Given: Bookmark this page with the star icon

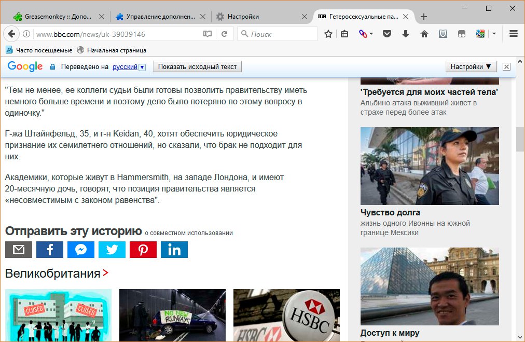Looking at the screenshot, I should point(328,34).
